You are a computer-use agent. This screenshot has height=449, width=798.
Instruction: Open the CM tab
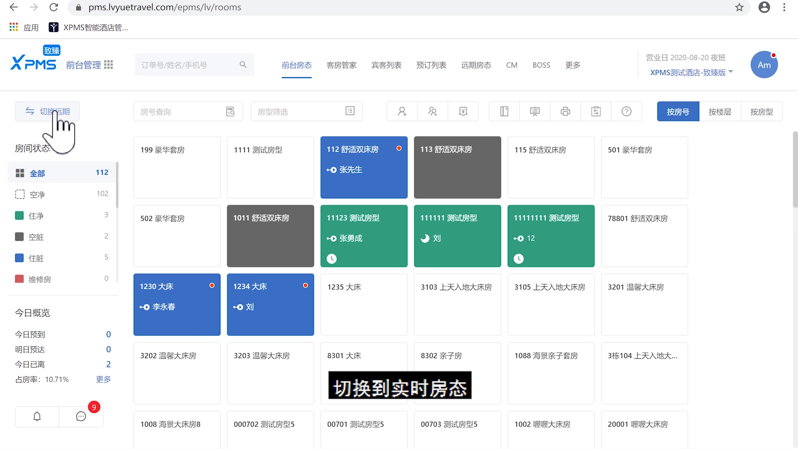click(512, 65)
